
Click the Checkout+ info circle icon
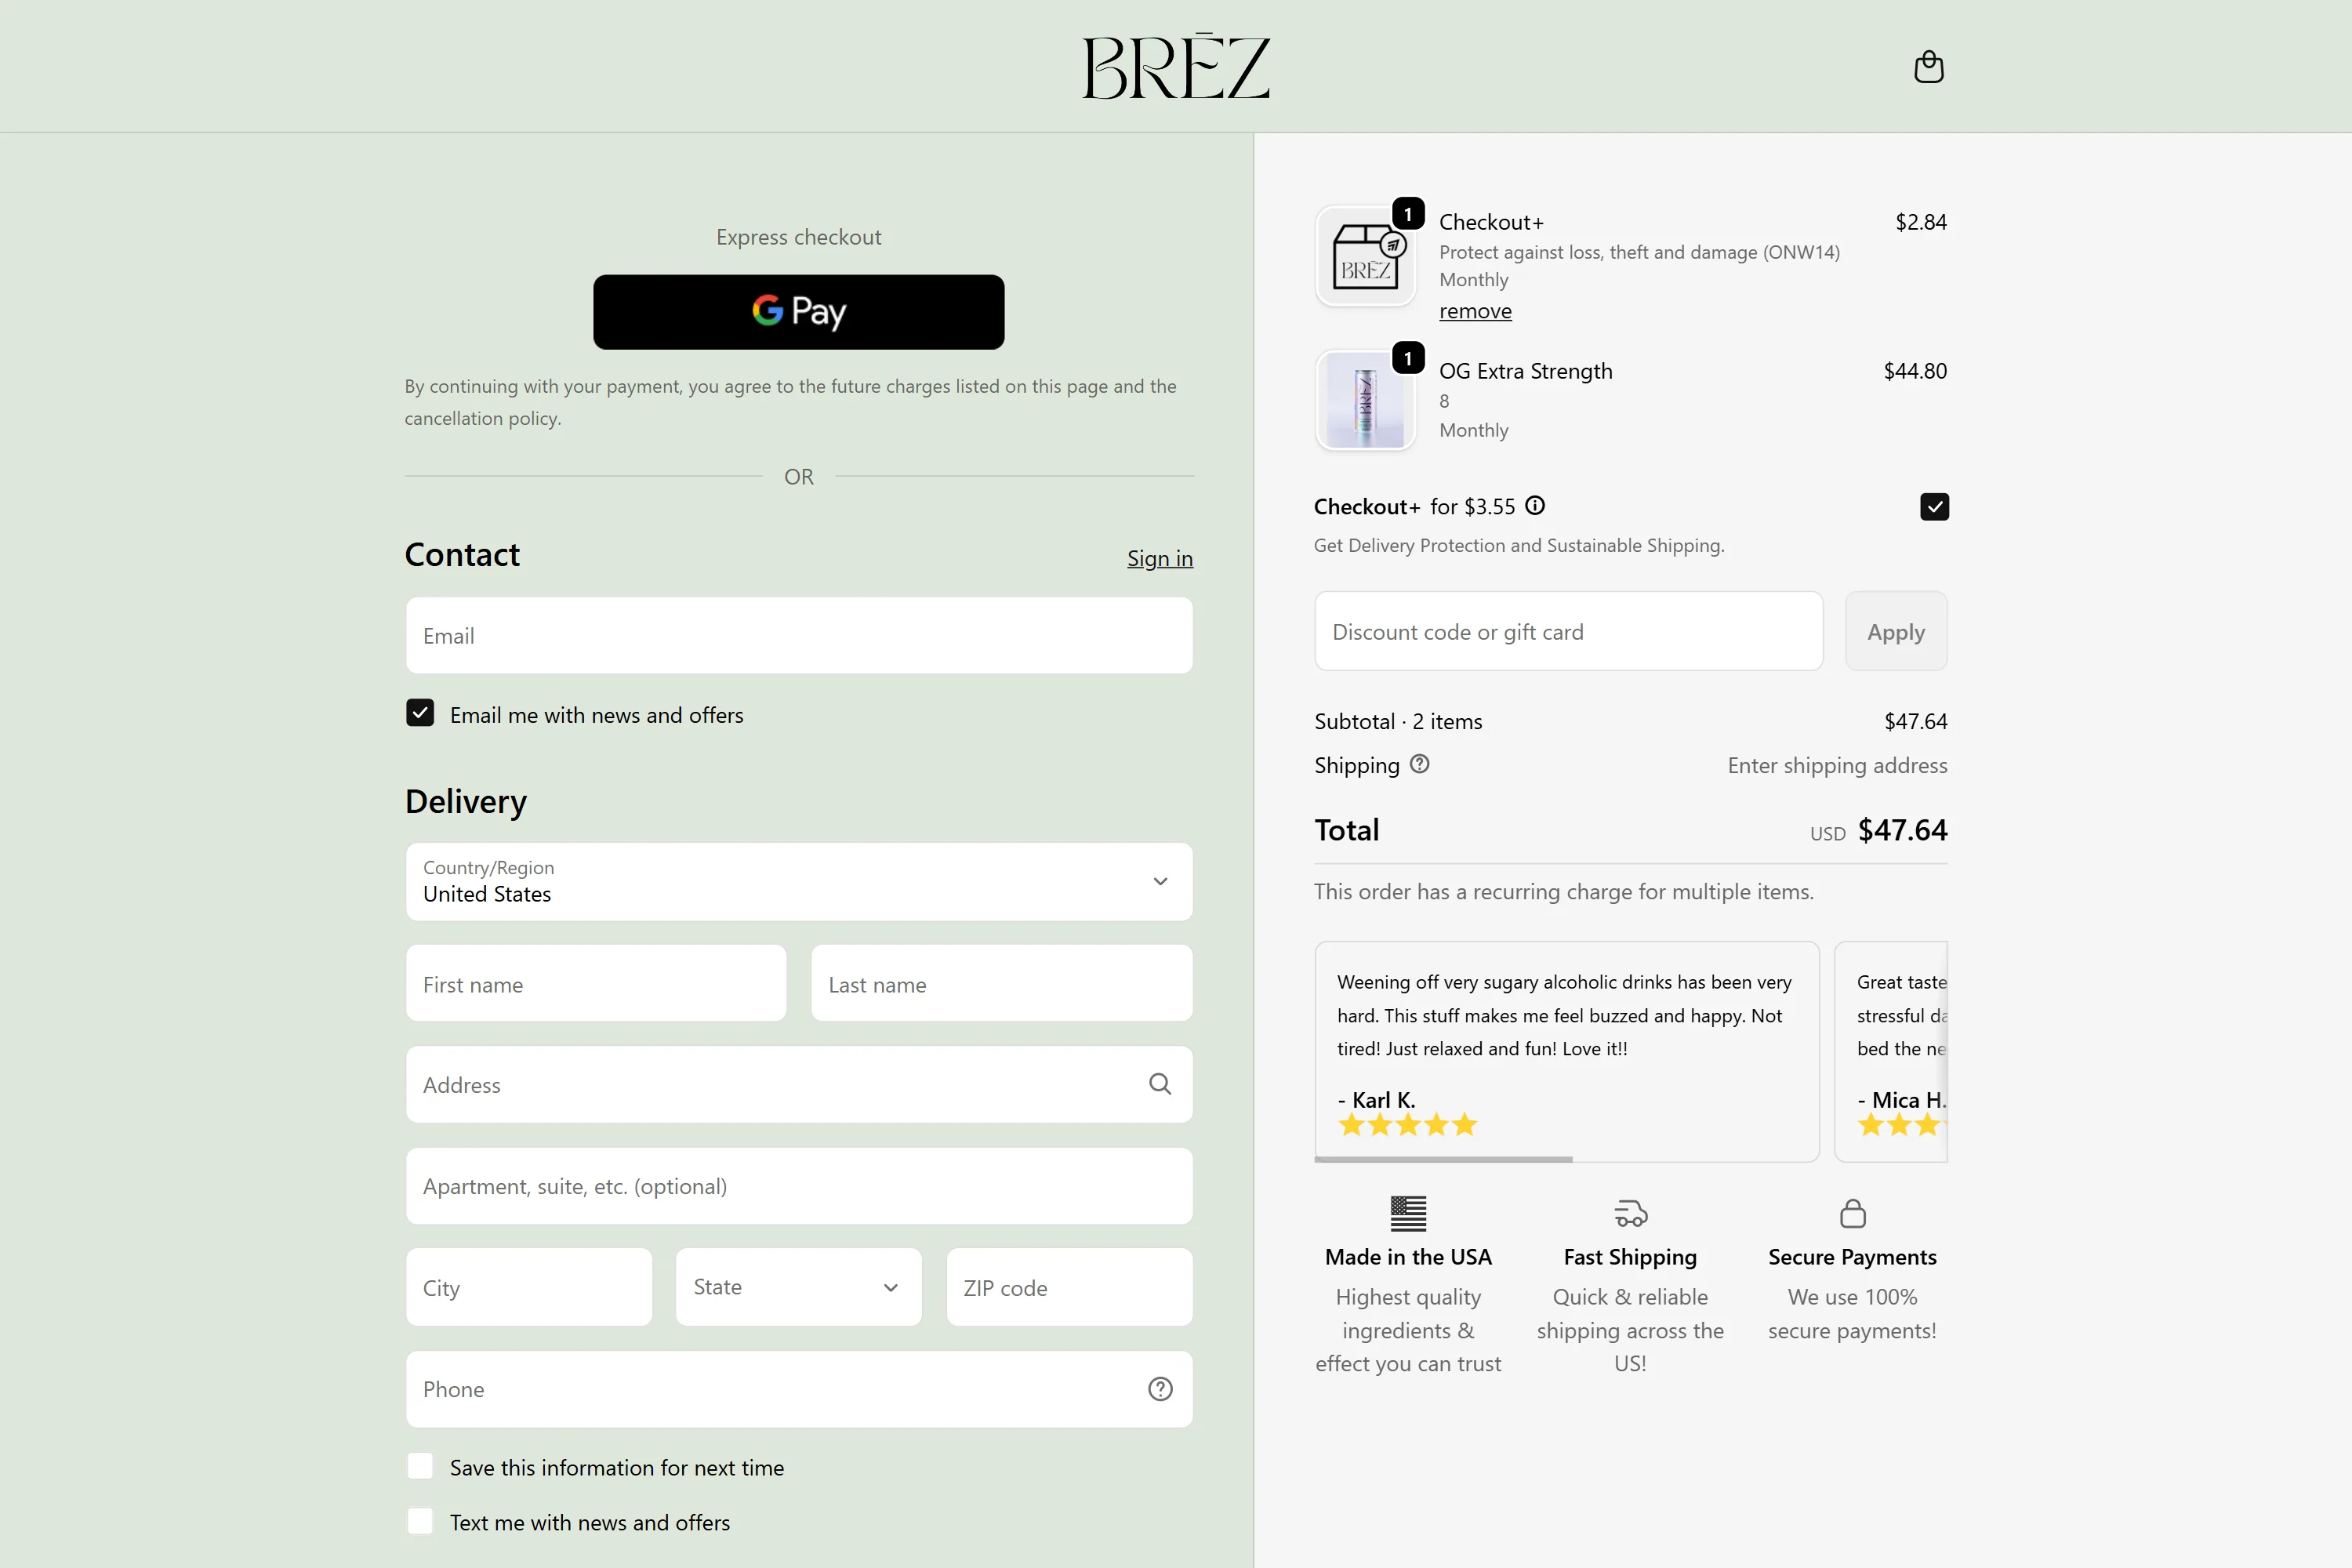(1535, 506)
